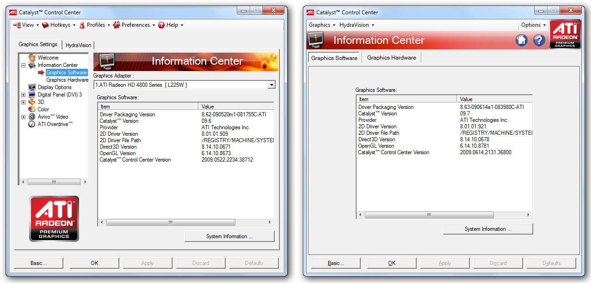
Task: Select the Catalyst version value 09.6
Action: tap(206, 121)
